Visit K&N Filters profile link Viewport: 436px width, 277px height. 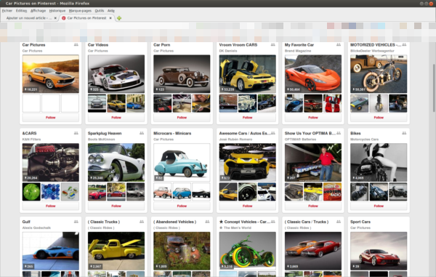(x=31, y=140)
